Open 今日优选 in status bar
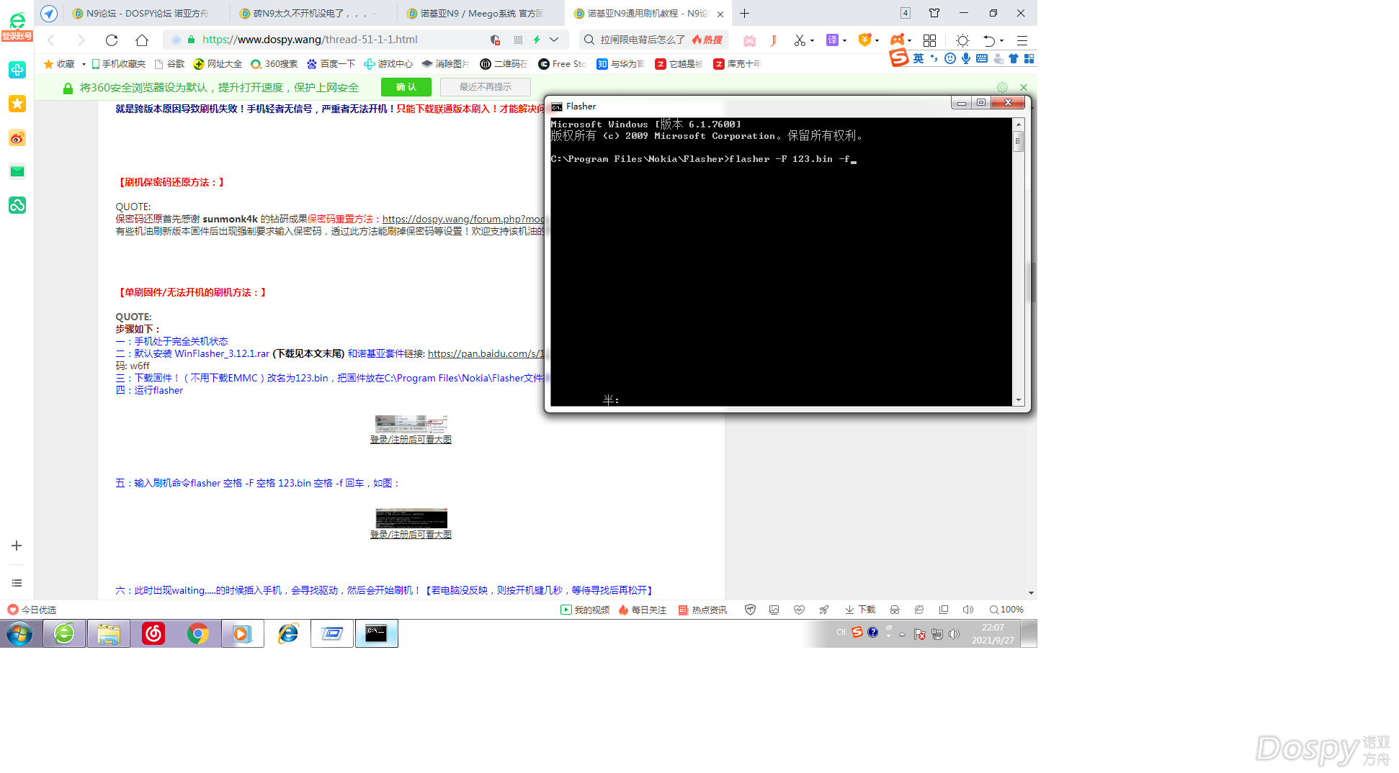This screenshot has width=1399, height=773. click(32, 610)
